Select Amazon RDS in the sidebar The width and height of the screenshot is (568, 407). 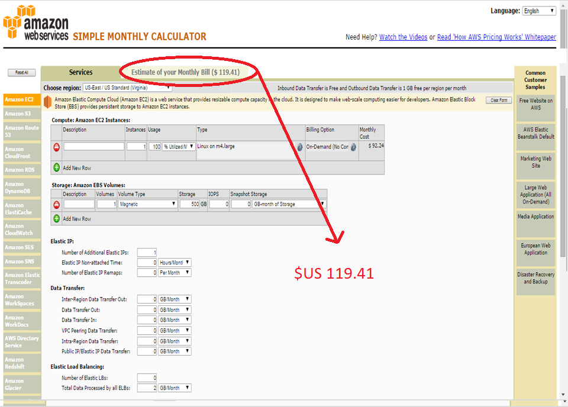(x=22, y=170)
